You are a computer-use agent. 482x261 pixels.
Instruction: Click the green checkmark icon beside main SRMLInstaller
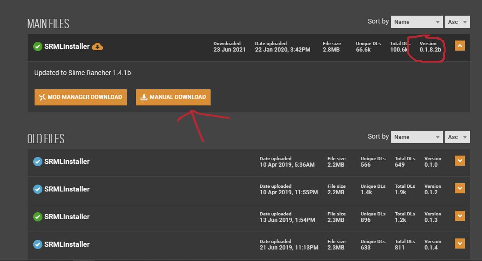click(x=38, y=46)
